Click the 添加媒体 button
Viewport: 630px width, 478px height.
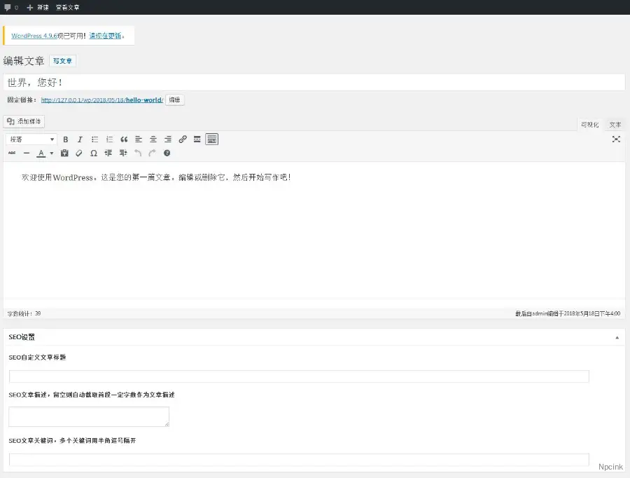[x=24, y=121]
